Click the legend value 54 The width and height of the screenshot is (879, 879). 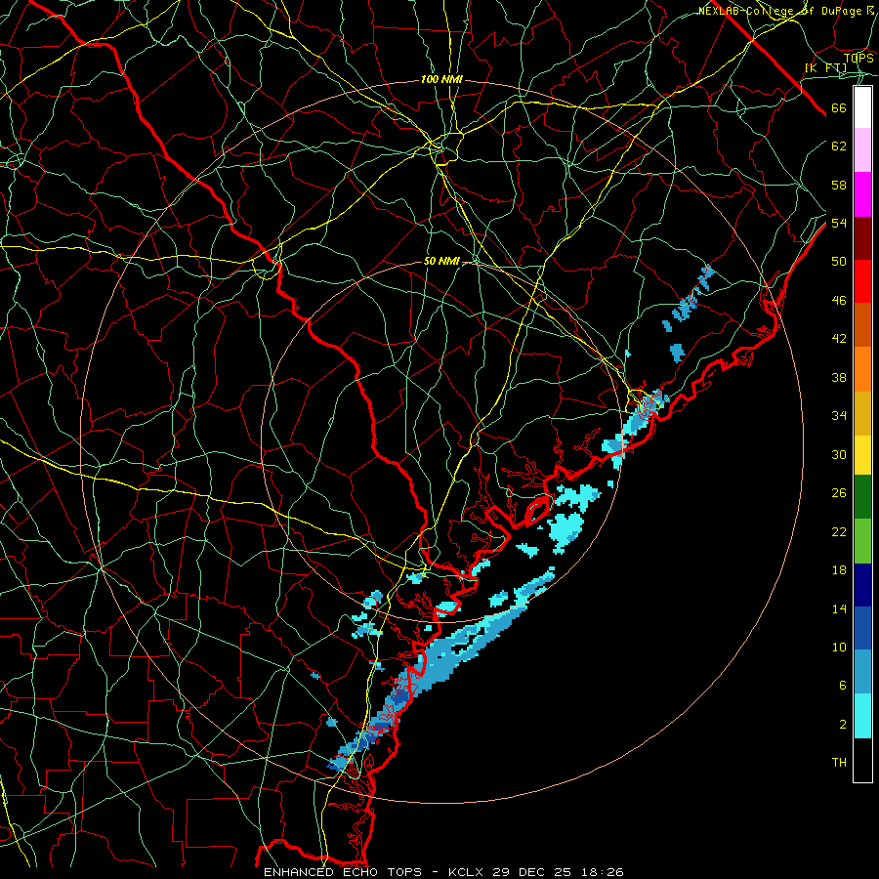pyautogui.click(x=839, y=223)
